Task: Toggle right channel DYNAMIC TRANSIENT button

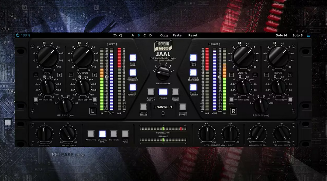Action: pyautogui.click(x=193, y=72)
